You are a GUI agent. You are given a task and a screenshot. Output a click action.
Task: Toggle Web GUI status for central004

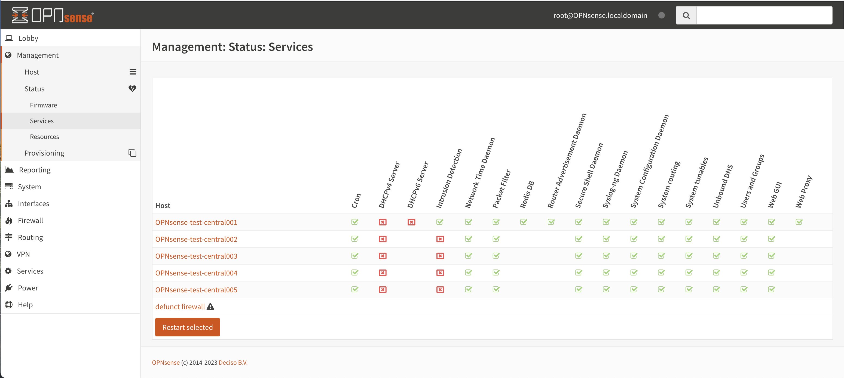(771, 272)
